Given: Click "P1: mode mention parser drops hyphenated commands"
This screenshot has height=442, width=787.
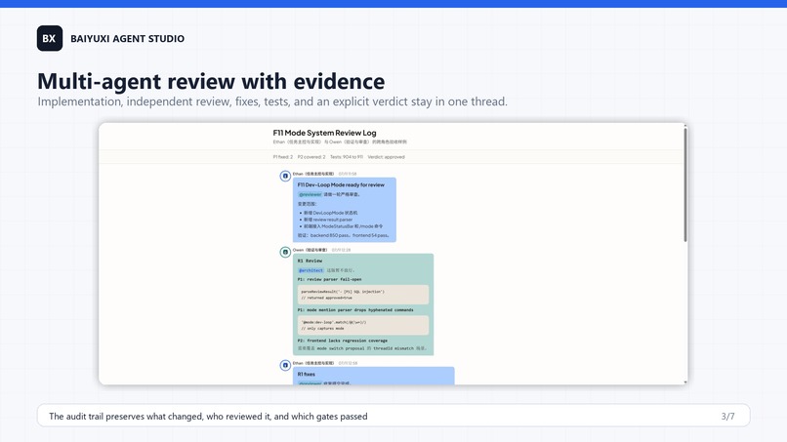Looking at the screenshot, I should tap(355, 310).
